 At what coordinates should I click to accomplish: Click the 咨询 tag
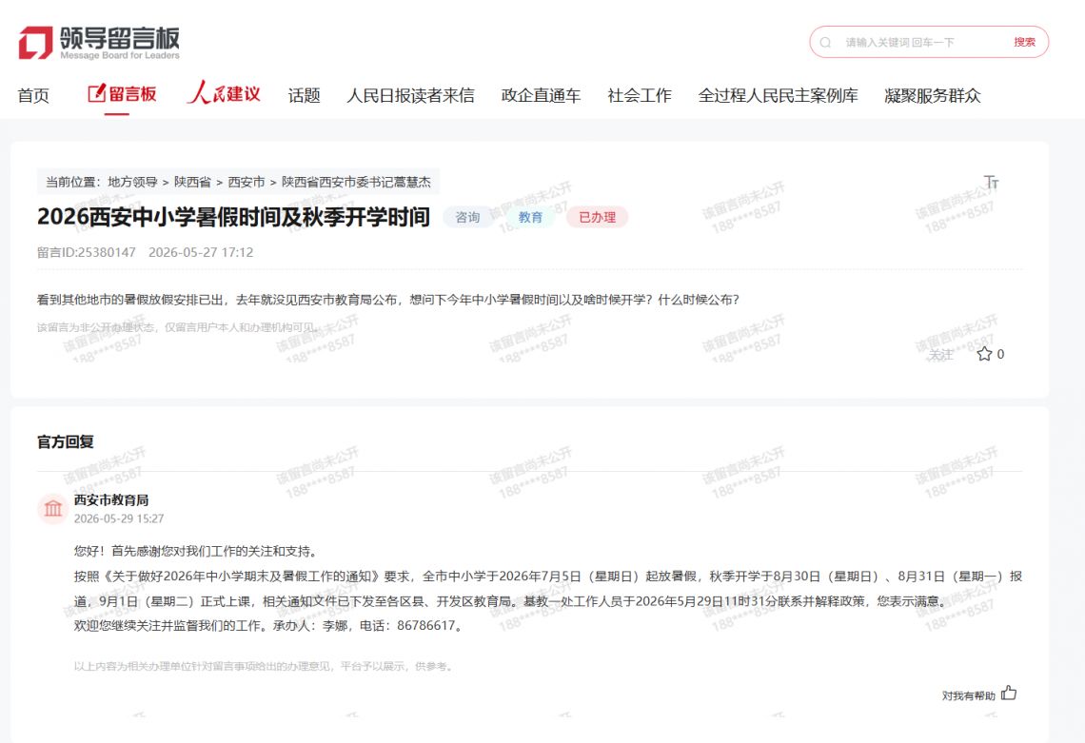click(467, 217)
